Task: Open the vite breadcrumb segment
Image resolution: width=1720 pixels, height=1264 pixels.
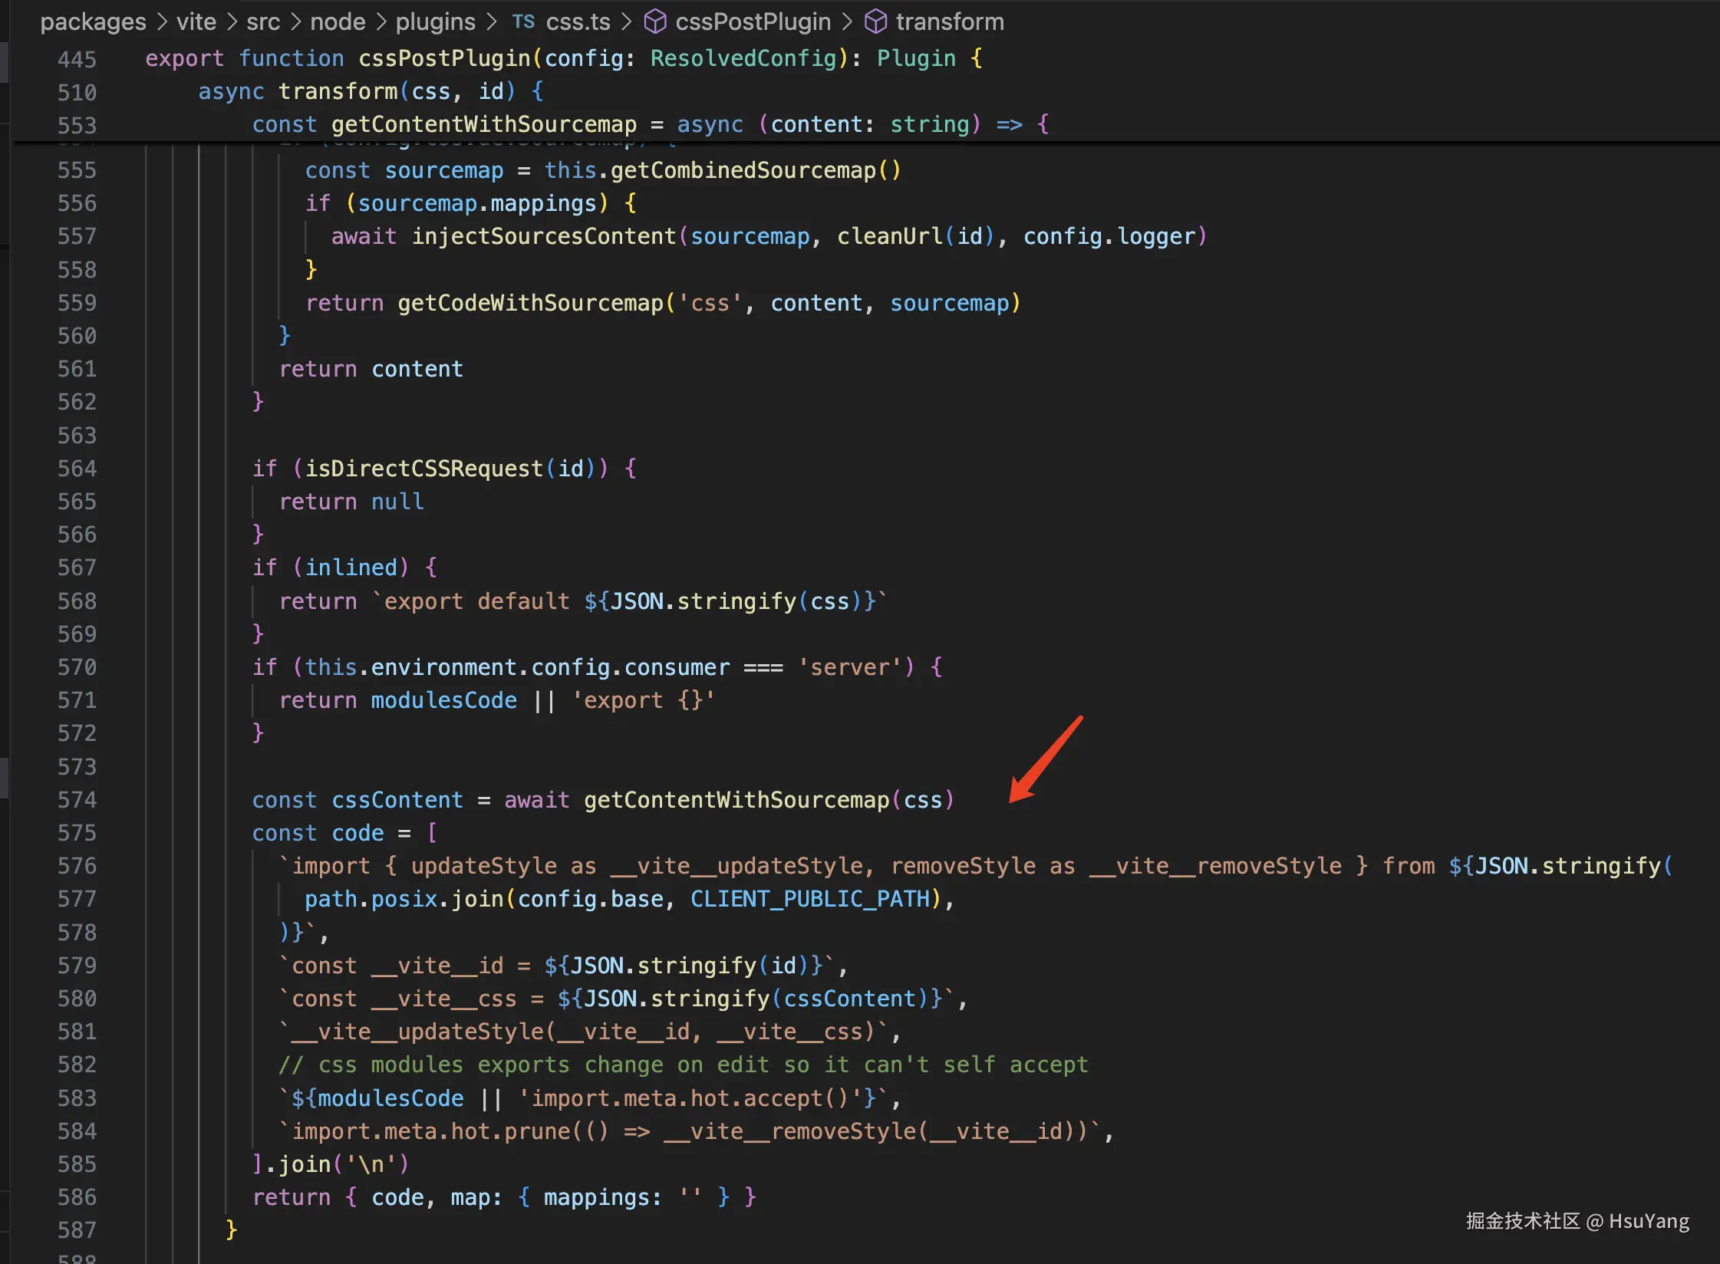Action: (x=196, y=21)
